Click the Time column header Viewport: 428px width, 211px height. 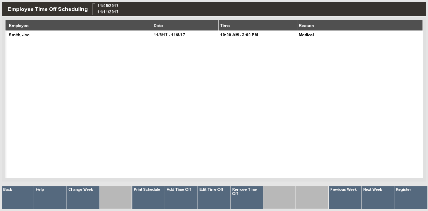click(x=258, y=25)
